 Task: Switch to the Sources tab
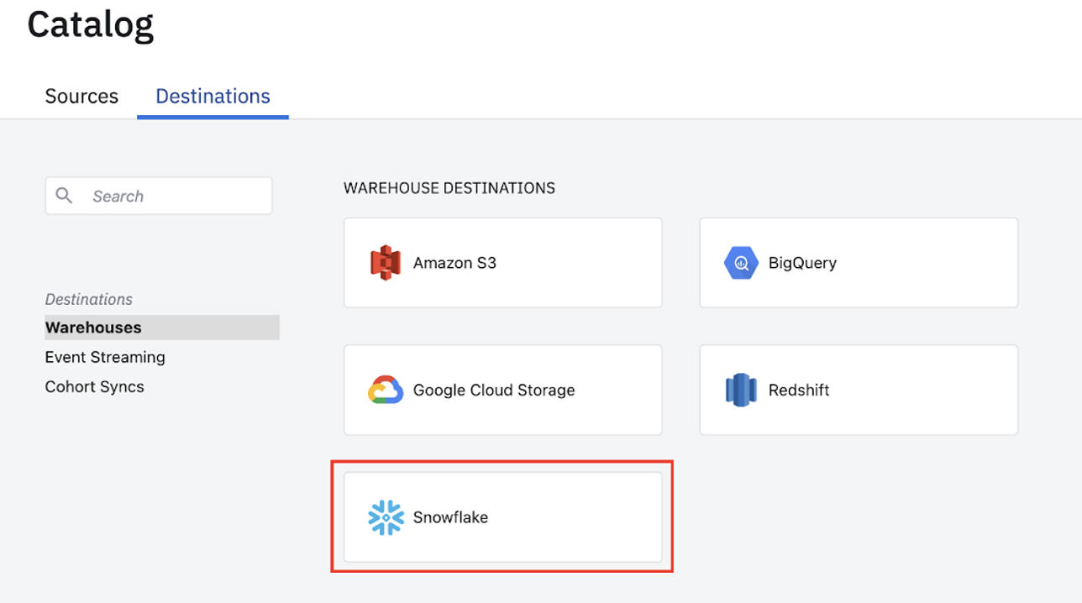coord(81,97)
